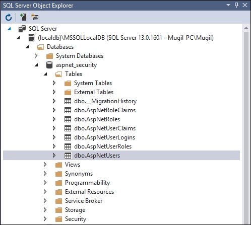Click the scrollbar up arrow

pyautogui.click(x=246, y=28)
